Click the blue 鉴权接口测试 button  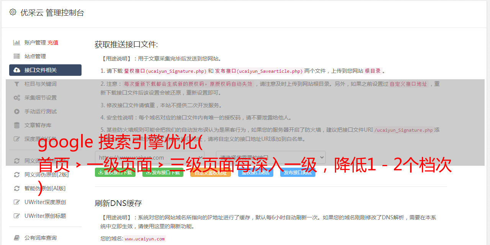point(256,172)
